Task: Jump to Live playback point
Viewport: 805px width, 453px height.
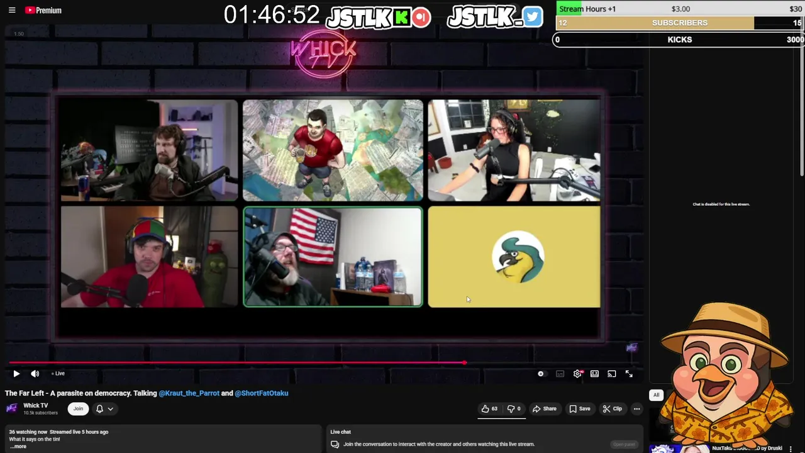Action: tap(58, 374)
